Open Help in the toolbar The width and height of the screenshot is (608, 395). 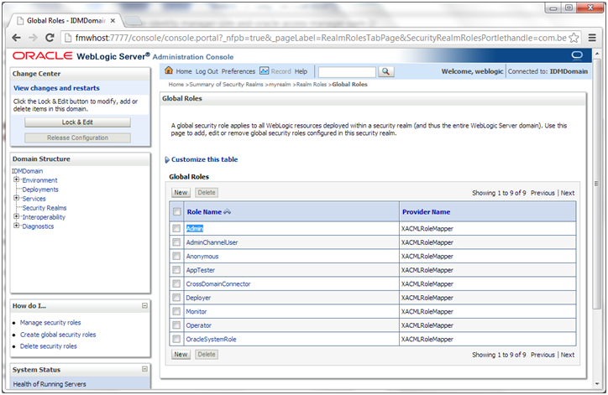pos(301,71)
